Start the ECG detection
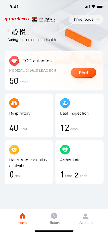The height and width of the screenshot is (234, 108). [83, 73]
